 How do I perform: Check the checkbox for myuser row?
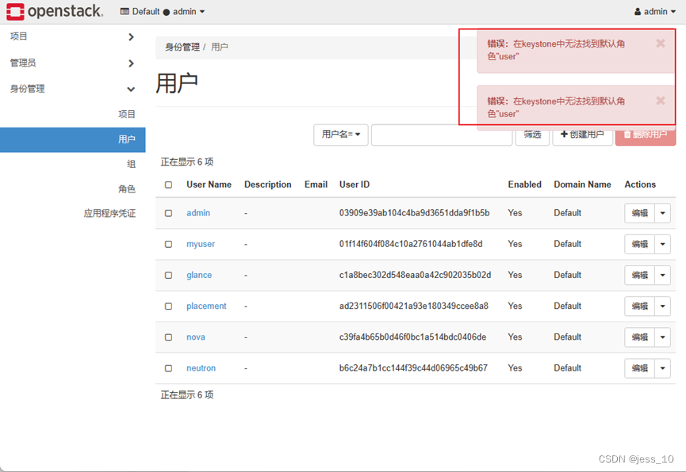168,244
